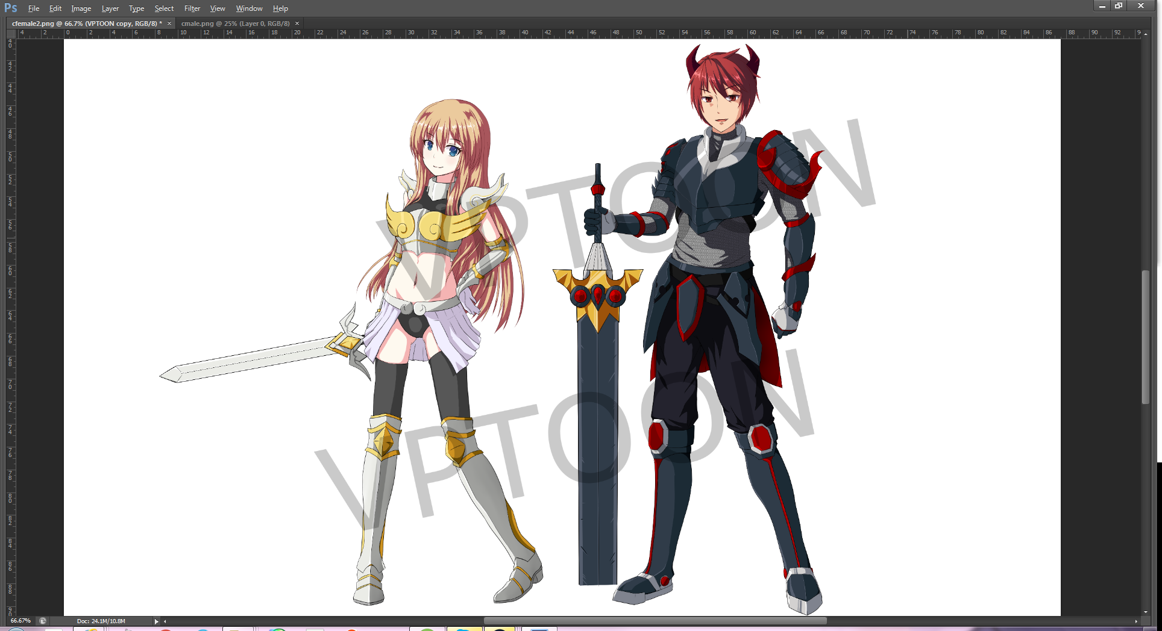1162x631 pixels.
Task: Open the Type menu
Action: 137,8
